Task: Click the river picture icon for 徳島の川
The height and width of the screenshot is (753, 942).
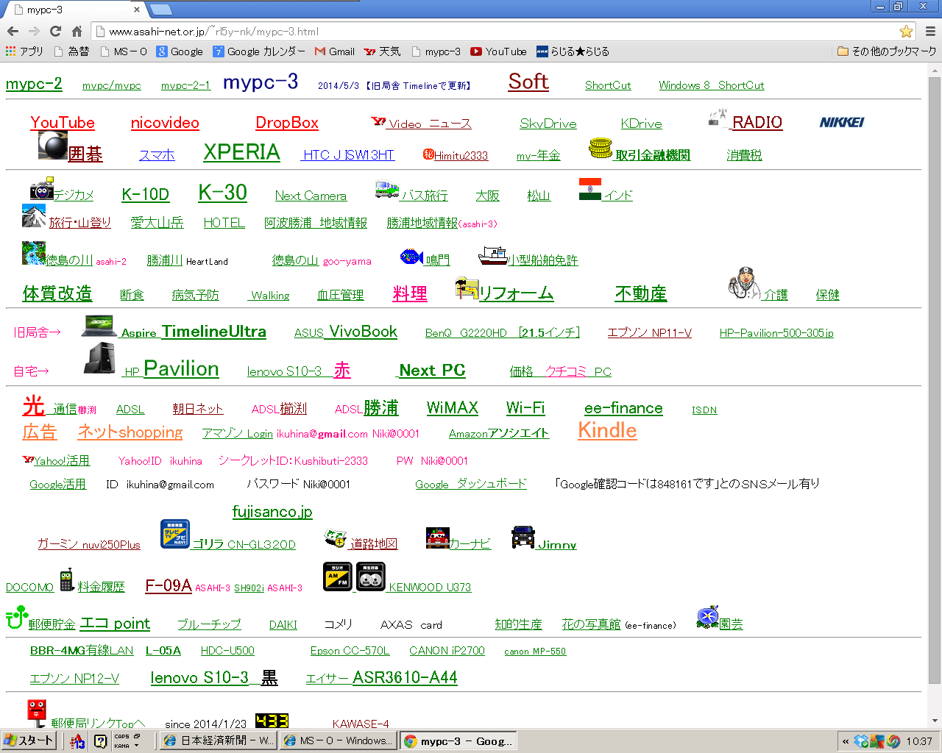Action: 34,253
